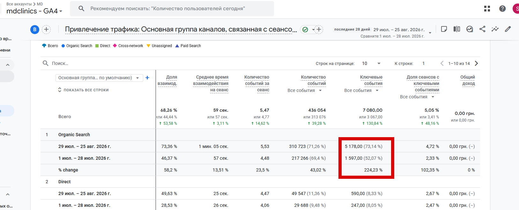Click the 5 178,00 (73,14 %) cell
This screenshot has width=519, height=210.
coord(363,146)
